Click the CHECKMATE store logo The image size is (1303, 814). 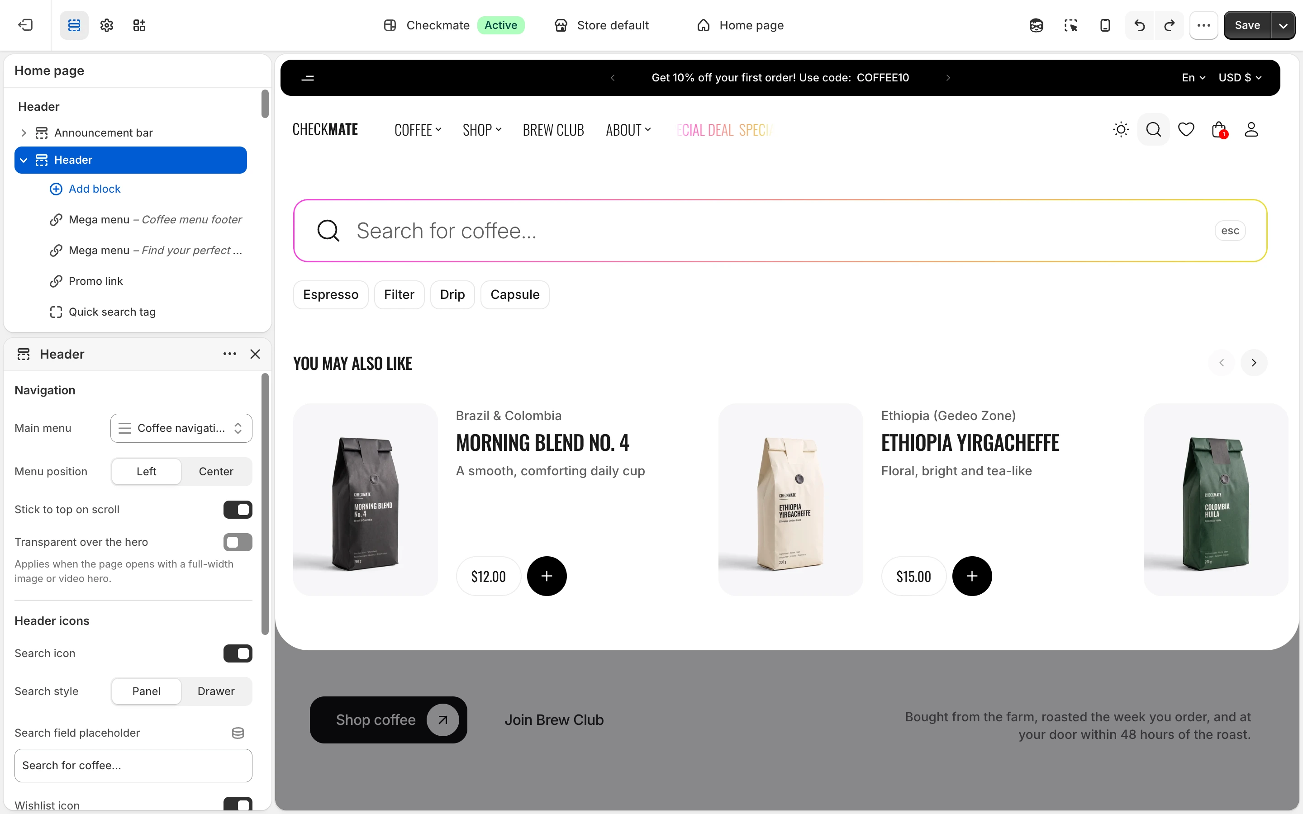click(x=325, y=129)
